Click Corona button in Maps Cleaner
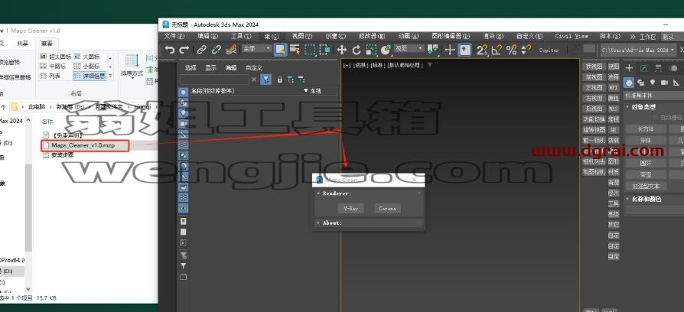Screen dimensions: 684x312 coord(387,209)
